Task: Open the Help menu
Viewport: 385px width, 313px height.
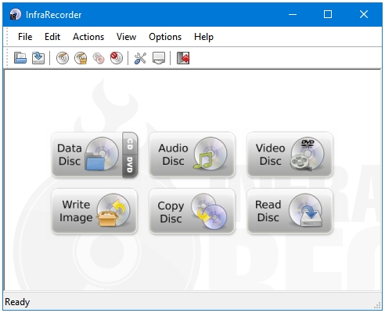Action: point(203,37)
